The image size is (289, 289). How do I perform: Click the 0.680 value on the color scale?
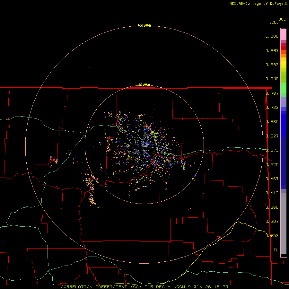click(272, 122)
